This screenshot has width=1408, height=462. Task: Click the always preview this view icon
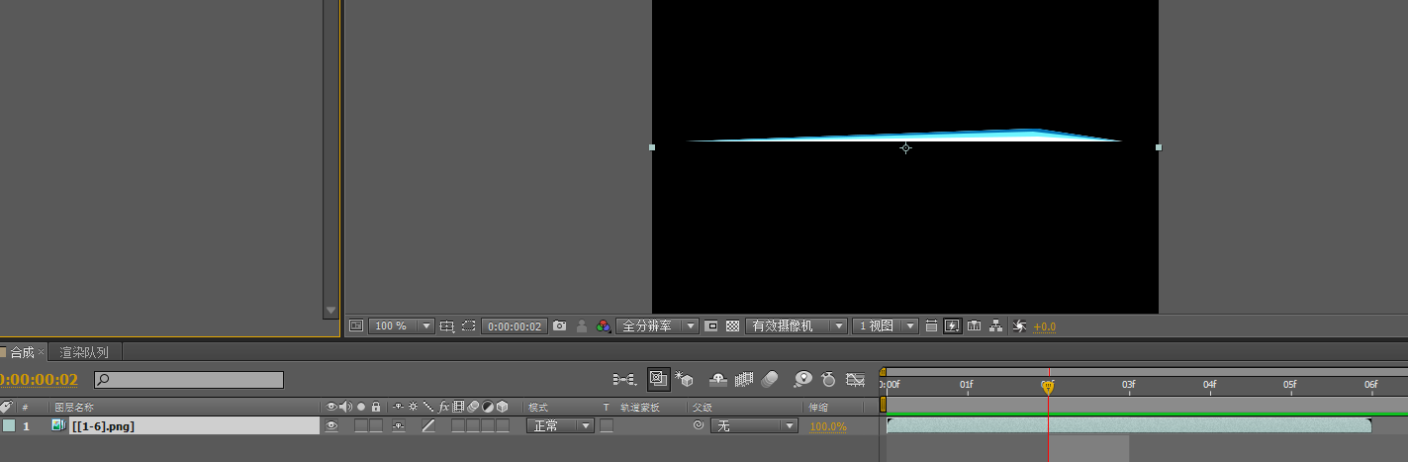pos(356,325)
